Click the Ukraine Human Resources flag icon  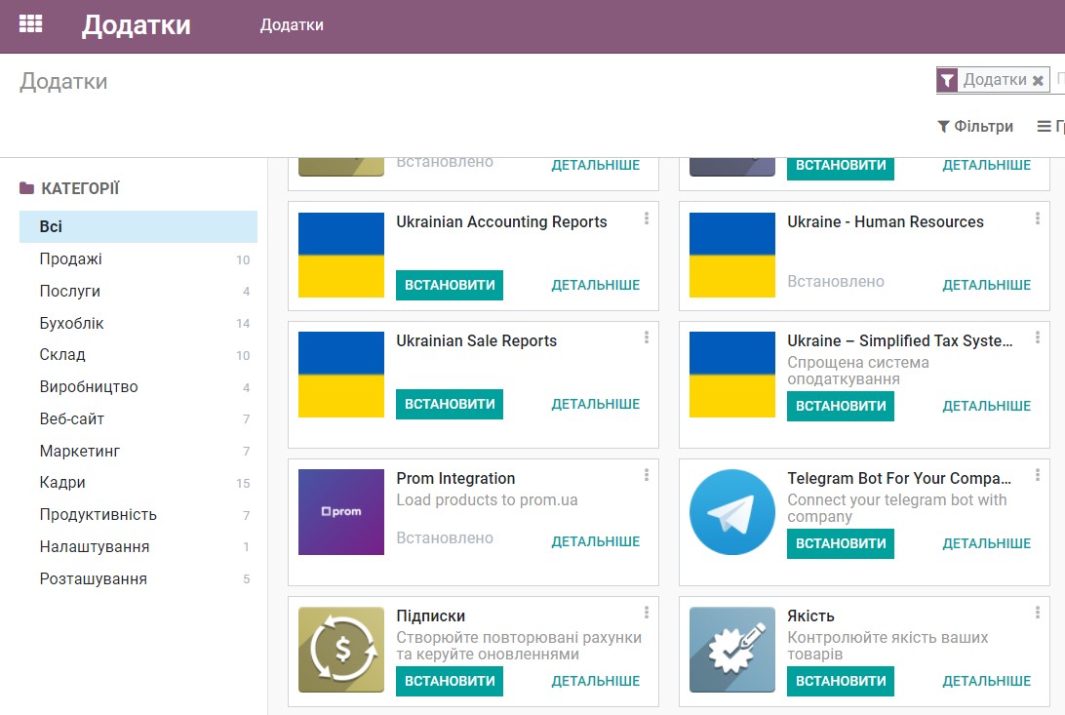click(731, 256)
